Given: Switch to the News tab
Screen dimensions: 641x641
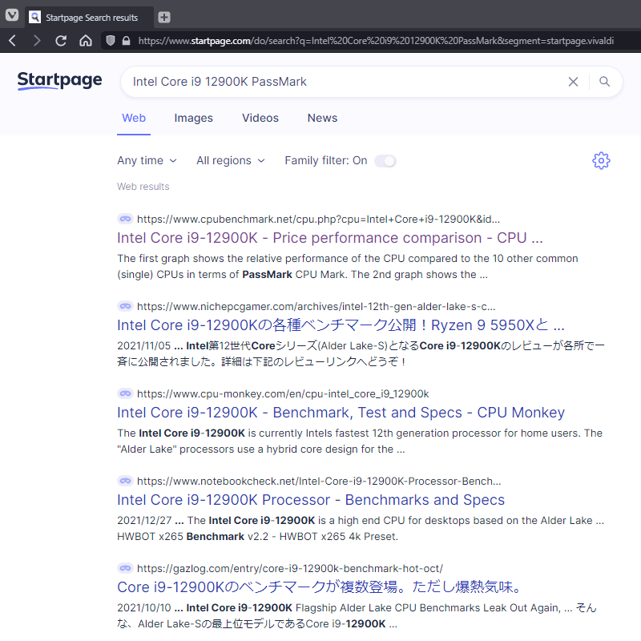Looking at the screenshot, I should 322,118.
